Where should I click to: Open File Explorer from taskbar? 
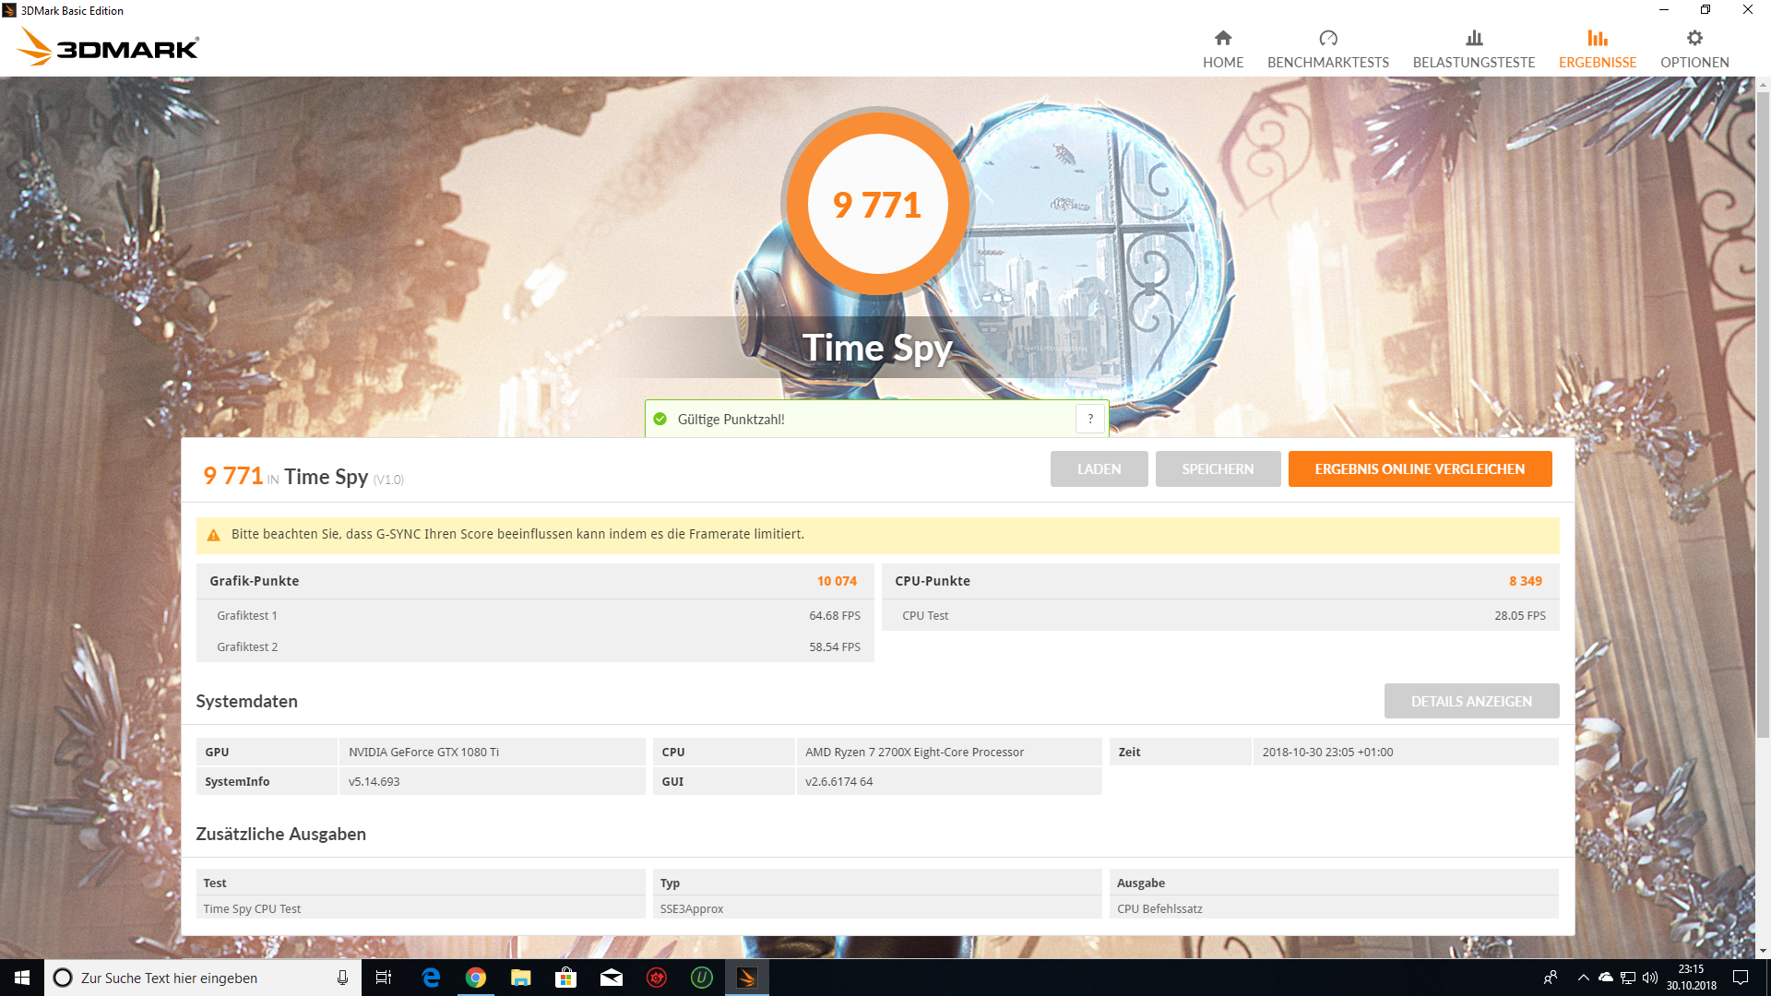point(521,978)
